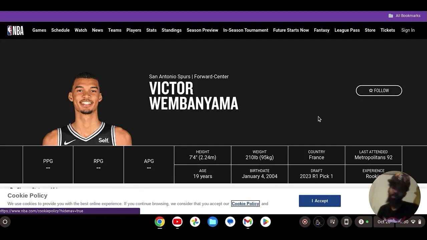This screenshot has height=240, width=427.
Task: Select the 210lb (95kg) weight value
Action: (x=260, y=158)
